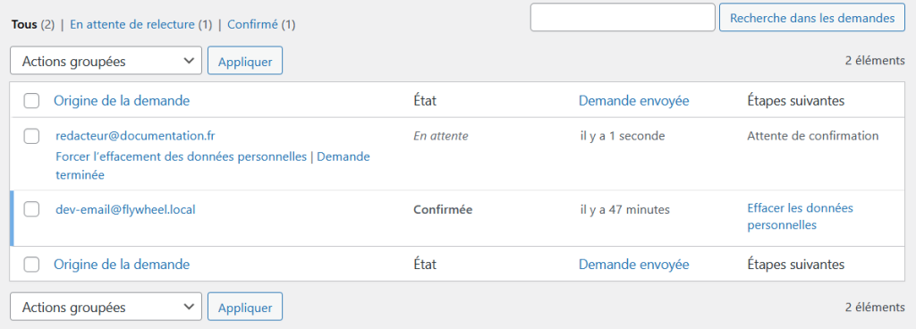
Task: Mark request with Demande terminée link
Action: coord(213,165)
